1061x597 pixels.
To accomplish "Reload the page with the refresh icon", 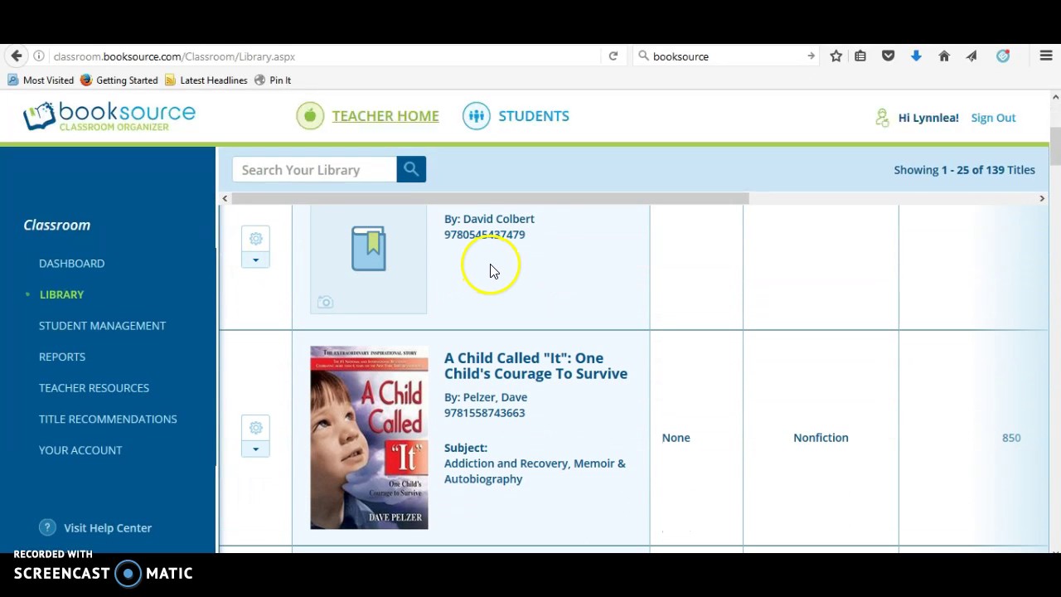I will 613,56.
